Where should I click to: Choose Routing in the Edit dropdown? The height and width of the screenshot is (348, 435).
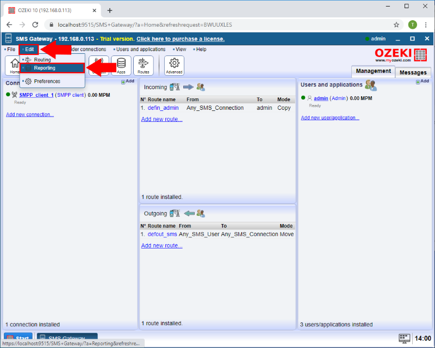42,60
